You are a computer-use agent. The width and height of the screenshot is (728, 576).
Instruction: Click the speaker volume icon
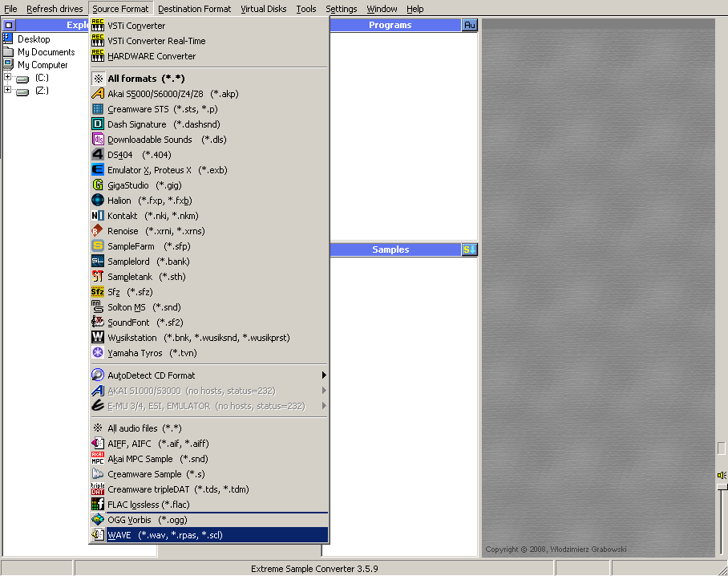722,475
